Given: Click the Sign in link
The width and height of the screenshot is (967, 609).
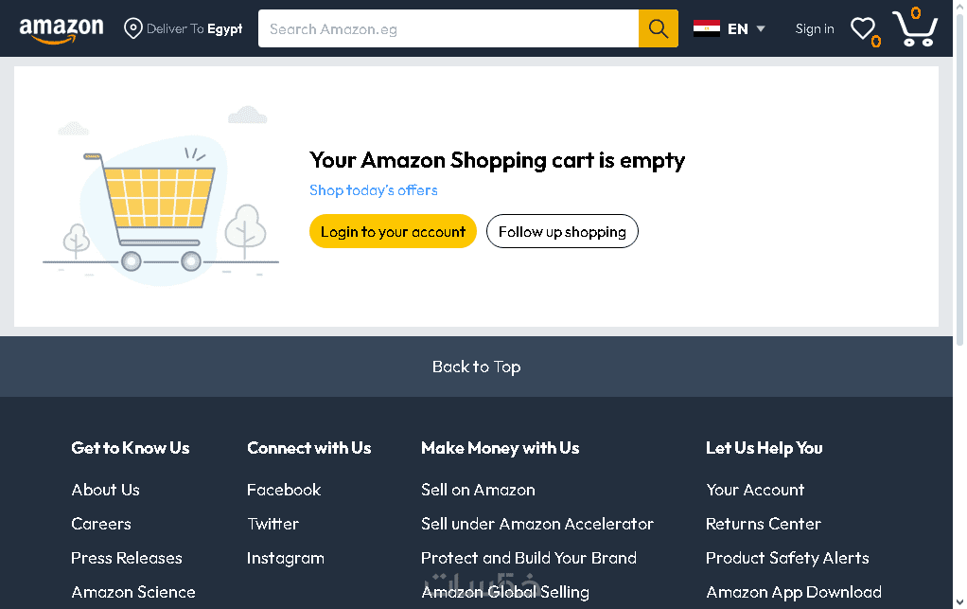Looking at the screenshot, I should [815, 29].
